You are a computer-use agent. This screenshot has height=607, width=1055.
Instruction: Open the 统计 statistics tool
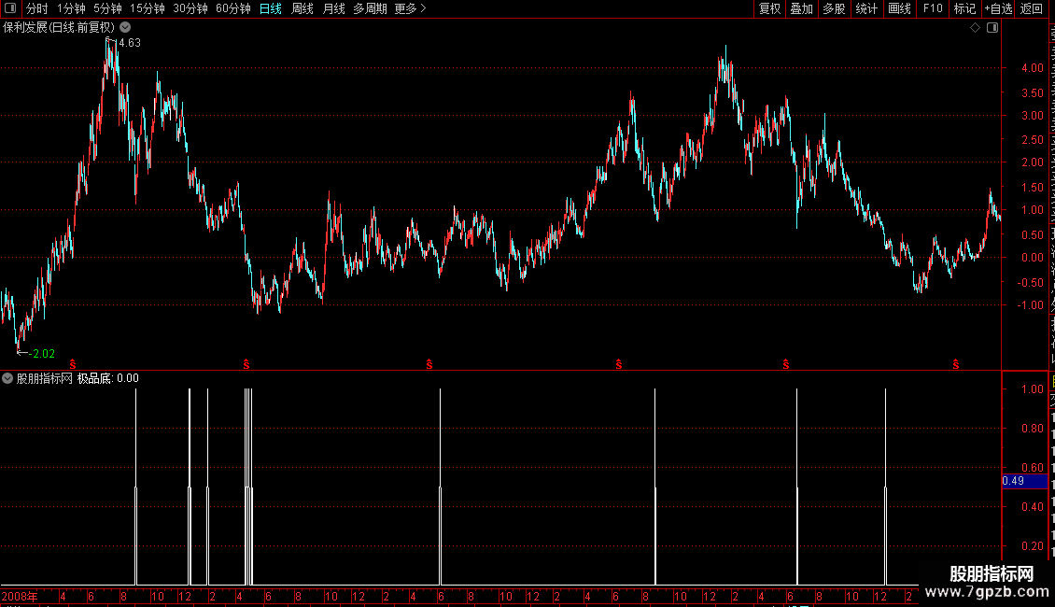click(x=865, y=8)
